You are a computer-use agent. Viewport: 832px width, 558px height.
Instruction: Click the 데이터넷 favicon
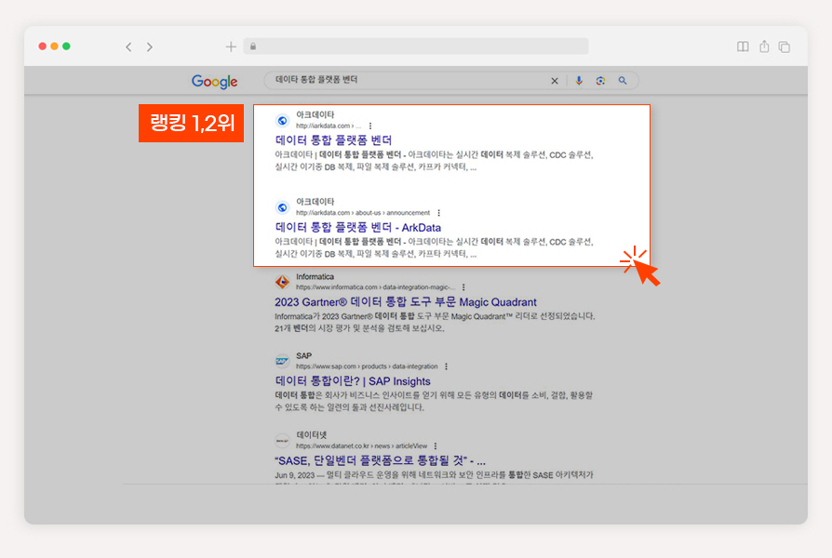[x=282, y=441]
